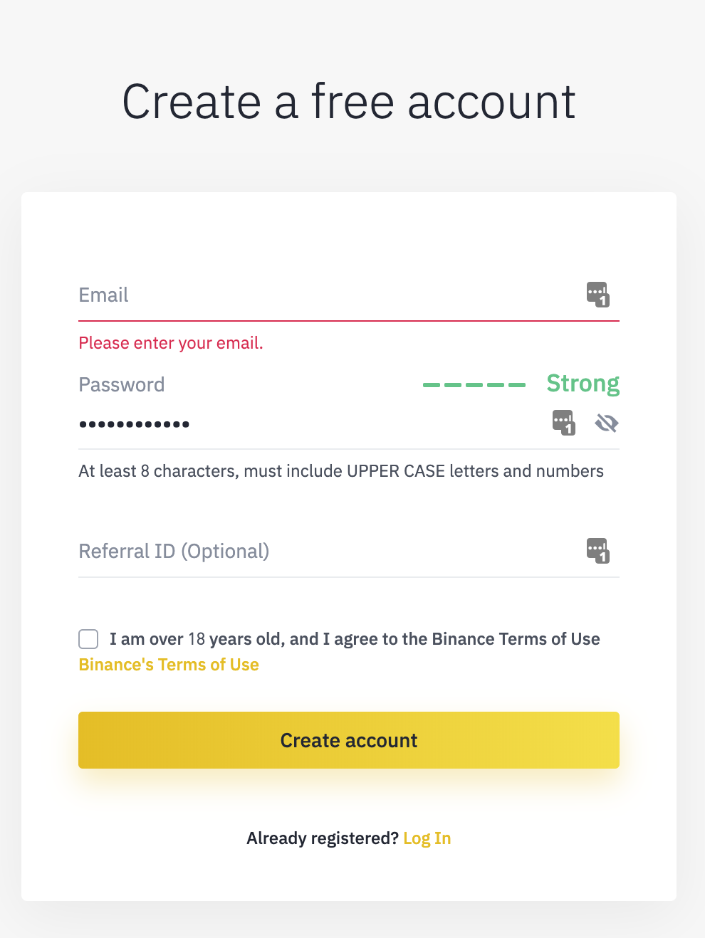Viewport: 705px width, 938px height.
Task: Click the green password strength bar
Action: [x=474, y=385]
